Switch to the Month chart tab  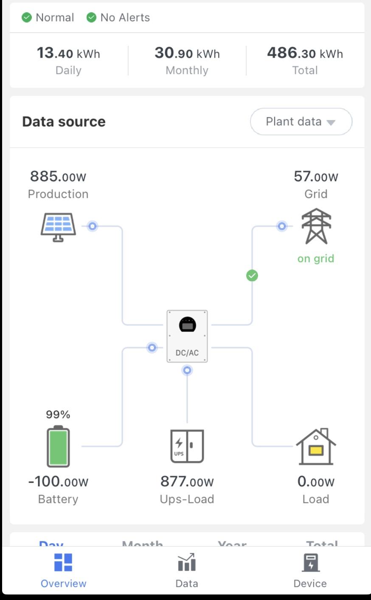[143, 543]
